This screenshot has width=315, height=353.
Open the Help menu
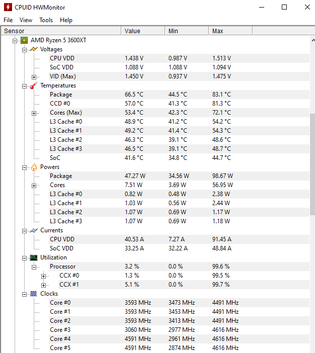(66, 20)
